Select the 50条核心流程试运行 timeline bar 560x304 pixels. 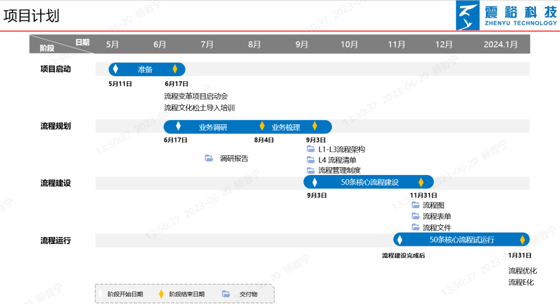pyautogui.click(x=461, y=240)
